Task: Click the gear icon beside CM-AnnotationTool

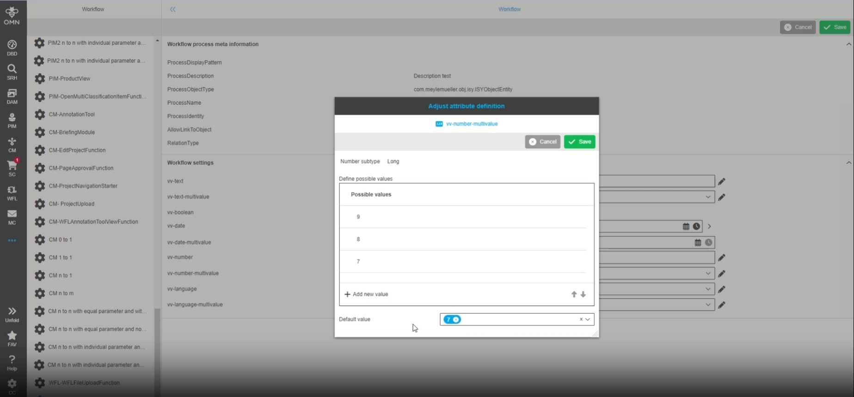Action: pos(40,114)
